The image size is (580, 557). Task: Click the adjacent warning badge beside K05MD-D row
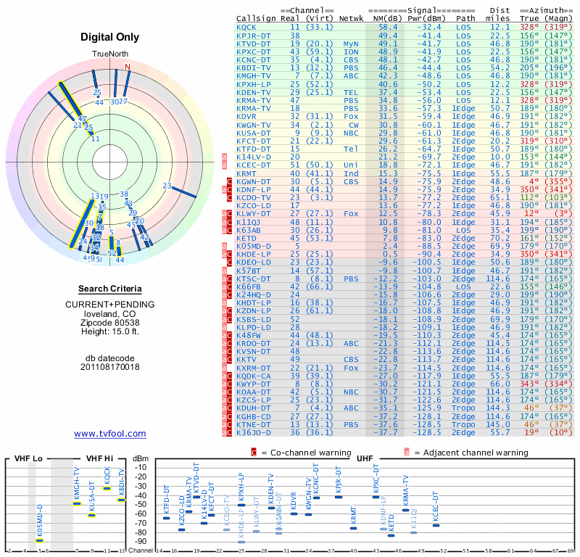tap(224, 246)
